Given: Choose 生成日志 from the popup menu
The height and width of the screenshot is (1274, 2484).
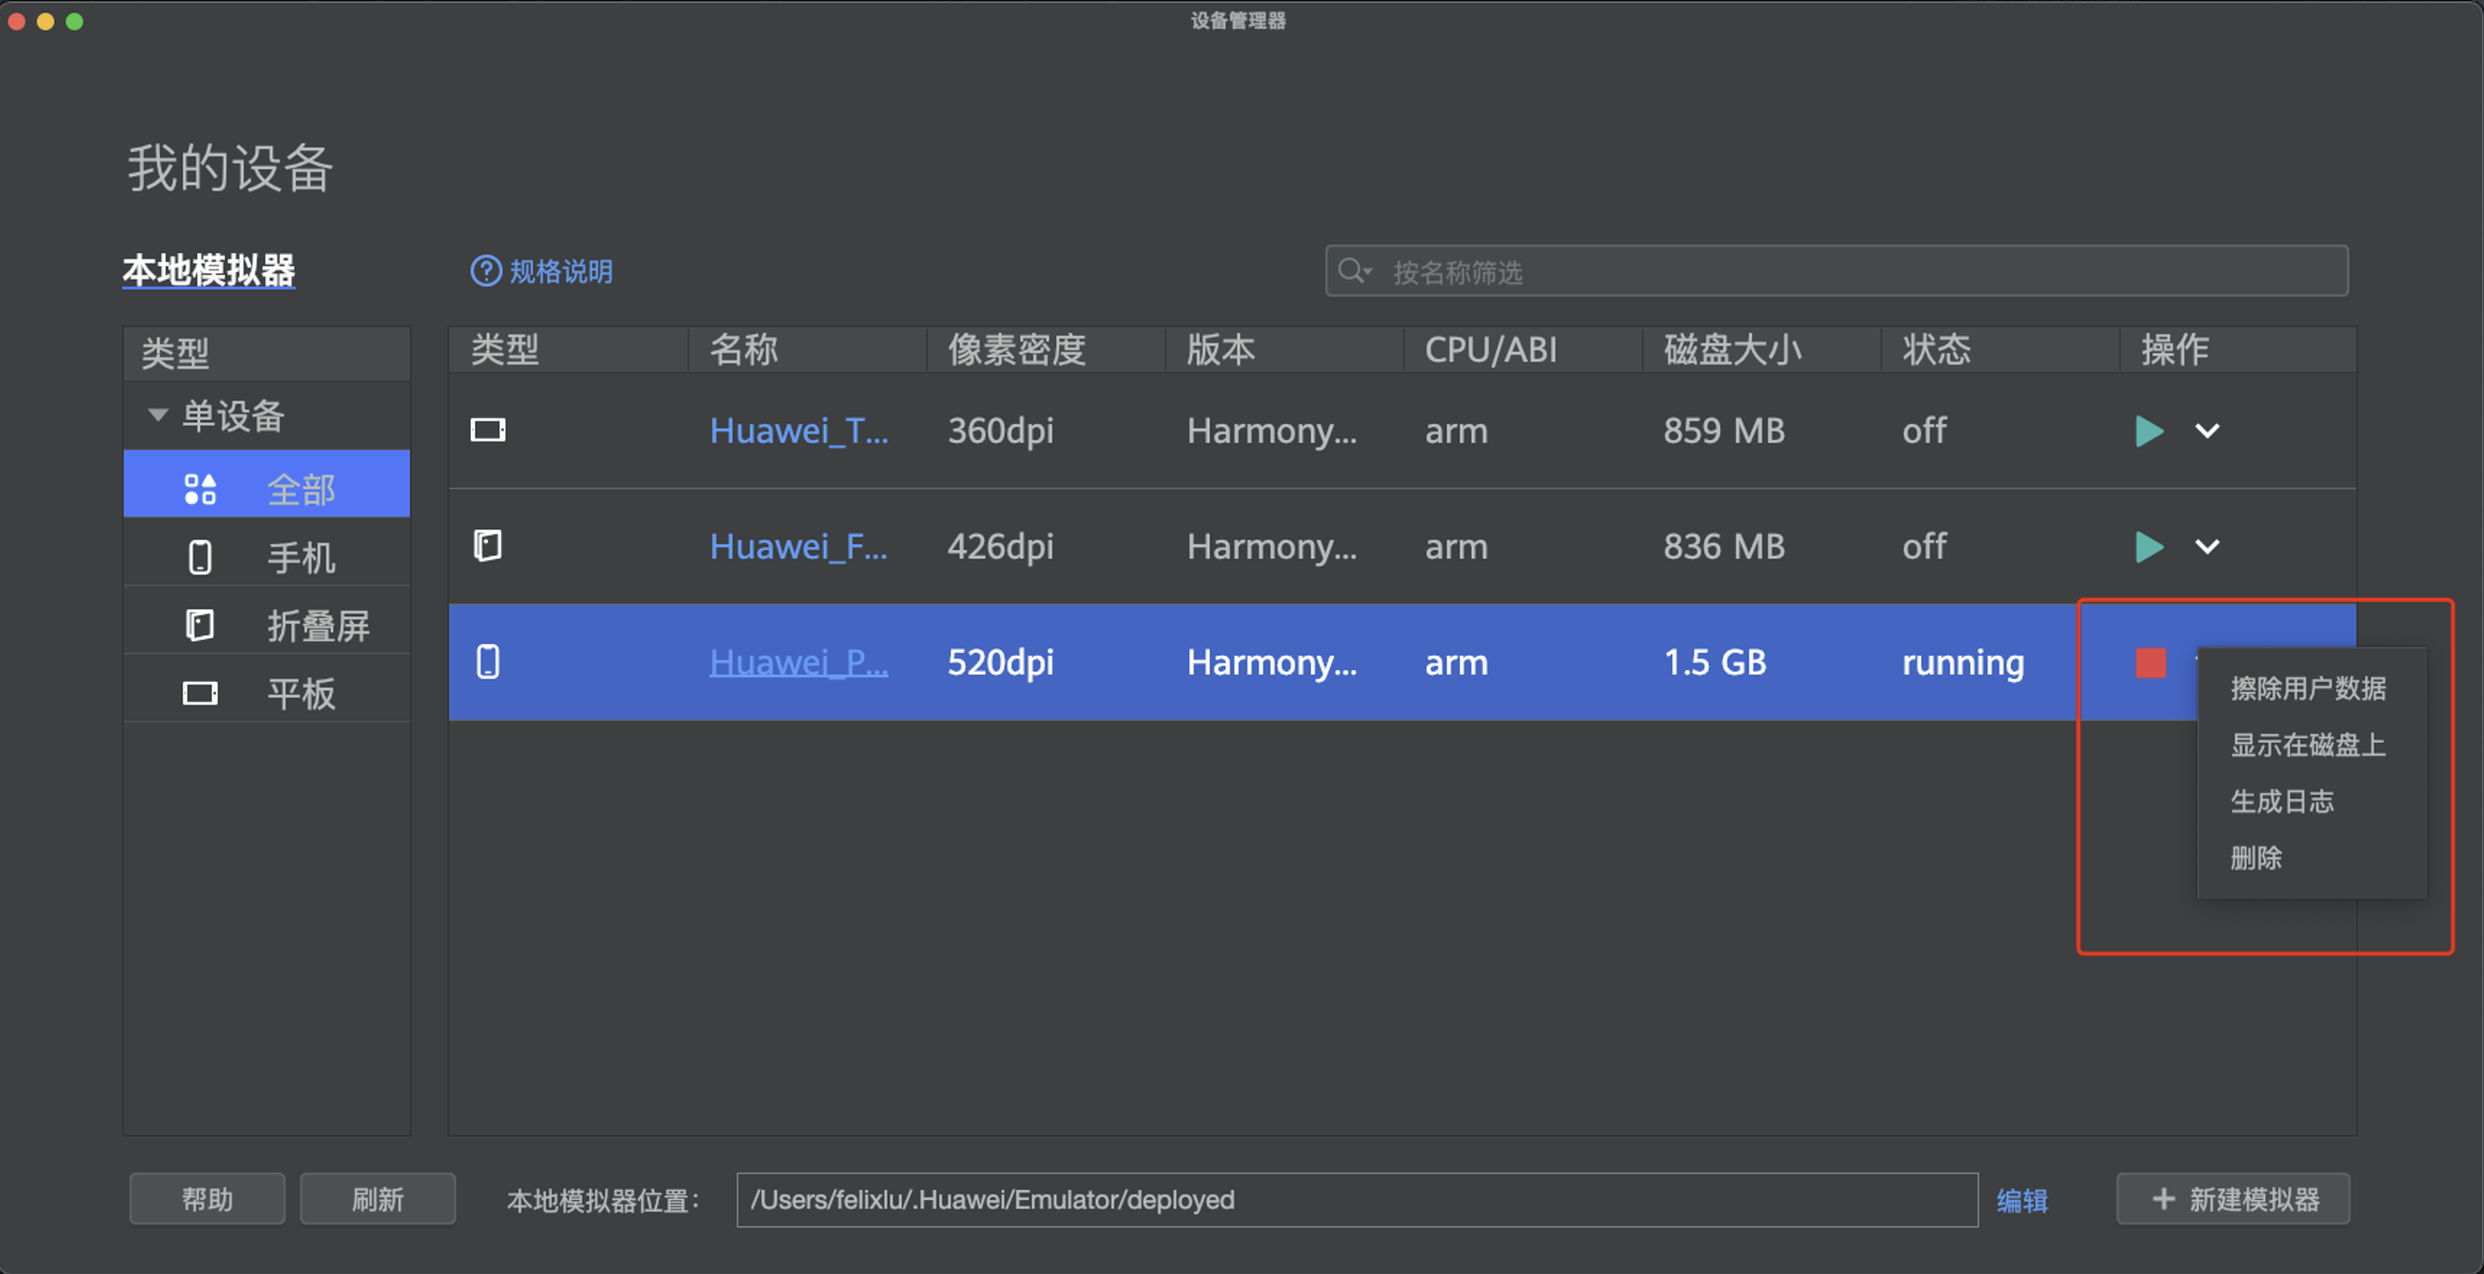Looking at the screenshot, I should 2281,801.
